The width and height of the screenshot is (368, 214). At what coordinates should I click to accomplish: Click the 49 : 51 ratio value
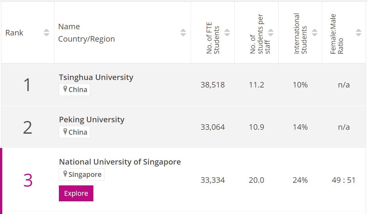(x=344, y=180)
